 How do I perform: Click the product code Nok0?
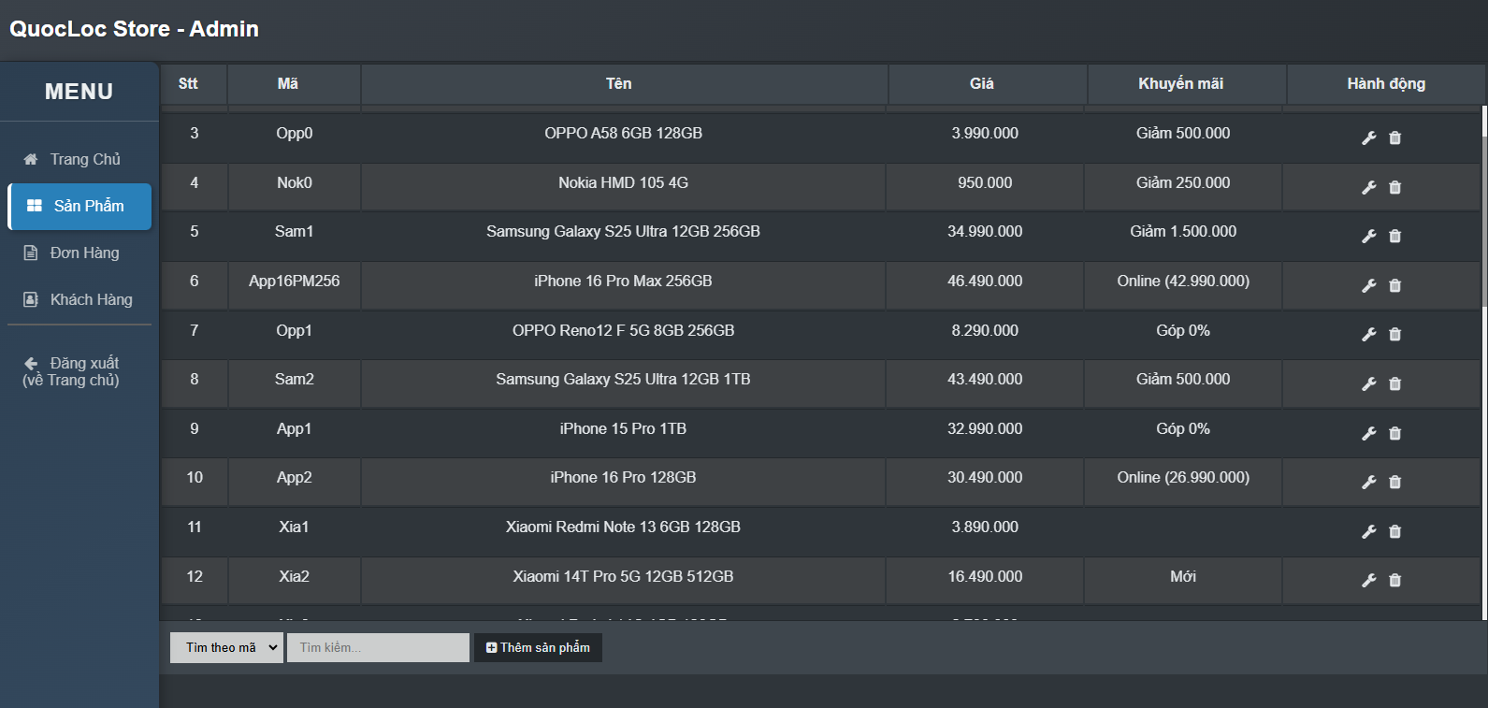[295, 182]
